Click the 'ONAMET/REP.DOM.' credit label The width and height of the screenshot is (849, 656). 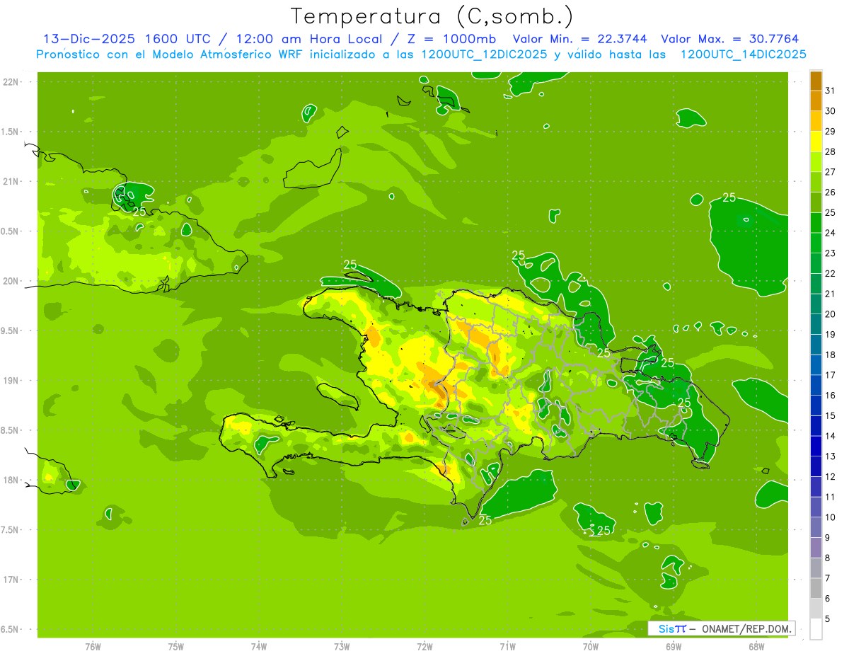(x=746, y=628)
